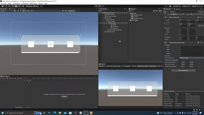
Task: Select the Scale tool in toolbar
Action: pos(13,6)
